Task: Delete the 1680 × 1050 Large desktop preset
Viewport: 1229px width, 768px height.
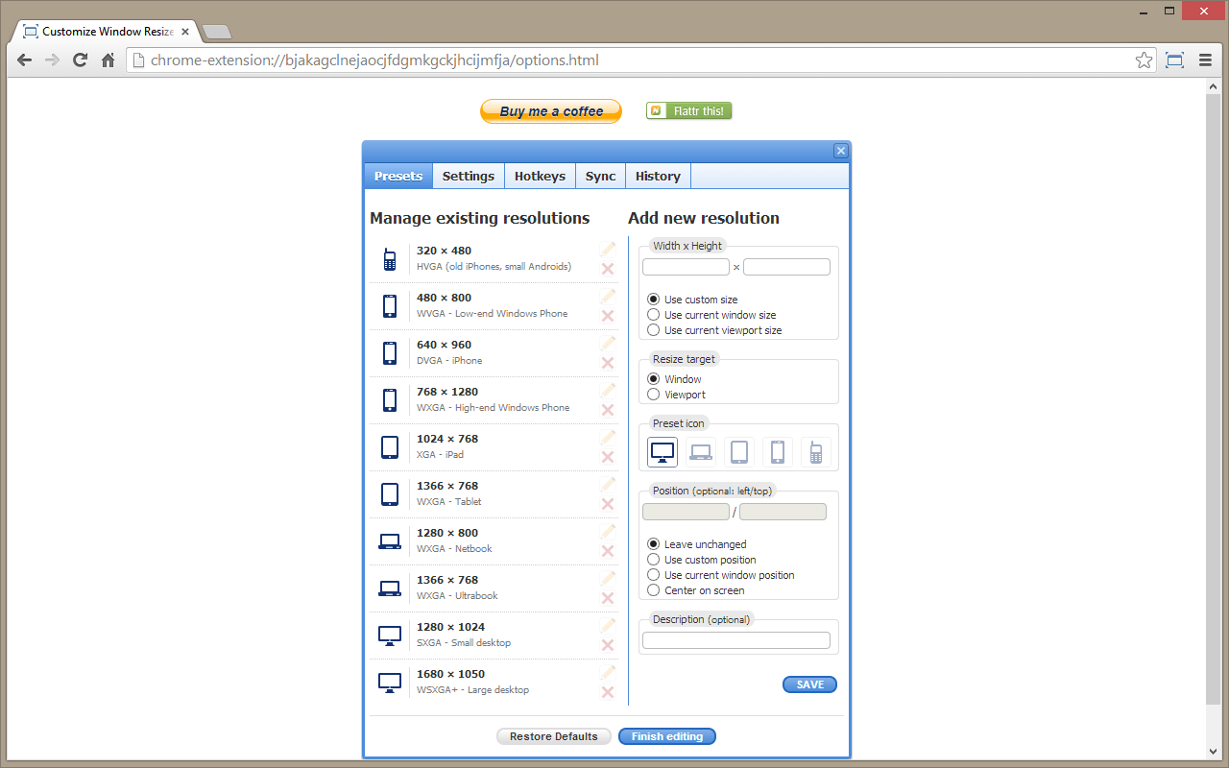Action: 608,692
